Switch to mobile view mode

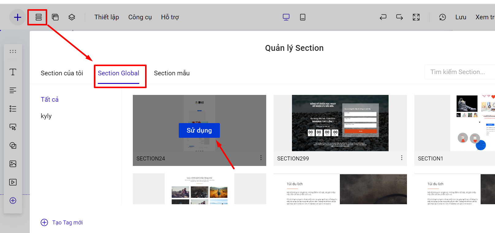(x=302, y=17)
